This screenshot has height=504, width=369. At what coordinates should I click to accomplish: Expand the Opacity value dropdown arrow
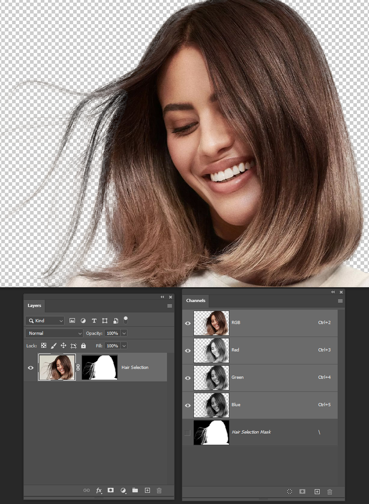(124, 333)
